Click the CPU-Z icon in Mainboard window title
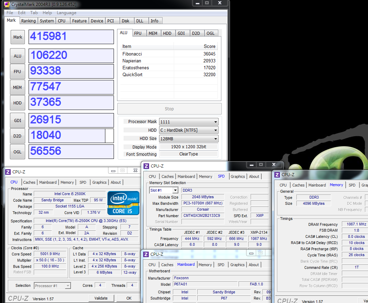Screen dimensions: 368x303 [146, 254]
